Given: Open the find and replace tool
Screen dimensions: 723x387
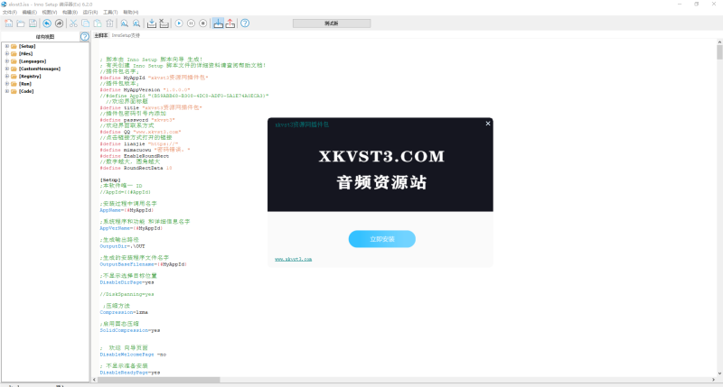Looking at the screenshot, I should 136,23.
